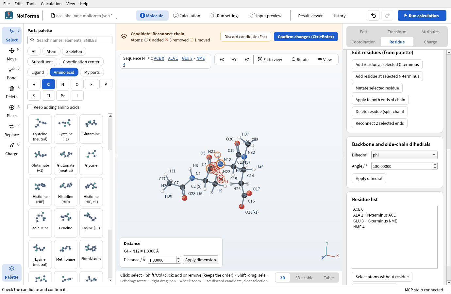451x294 pixels.
Task: Click the Apply dihedral button
Action: coord(369,178)
